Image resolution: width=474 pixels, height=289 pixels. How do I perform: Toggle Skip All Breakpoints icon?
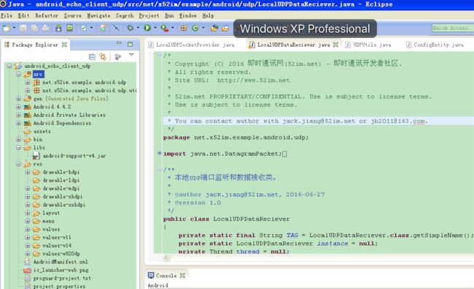coord(117,28)
